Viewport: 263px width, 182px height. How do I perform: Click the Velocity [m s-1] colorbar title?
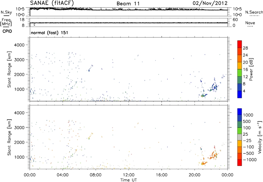pyautogui.click(x=260, y=137)
